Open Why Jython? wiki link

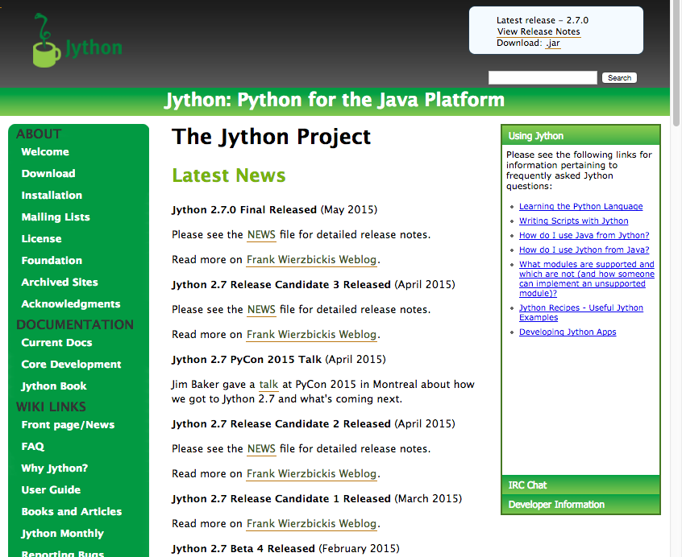pyautogui.click(x=54, y=468)
